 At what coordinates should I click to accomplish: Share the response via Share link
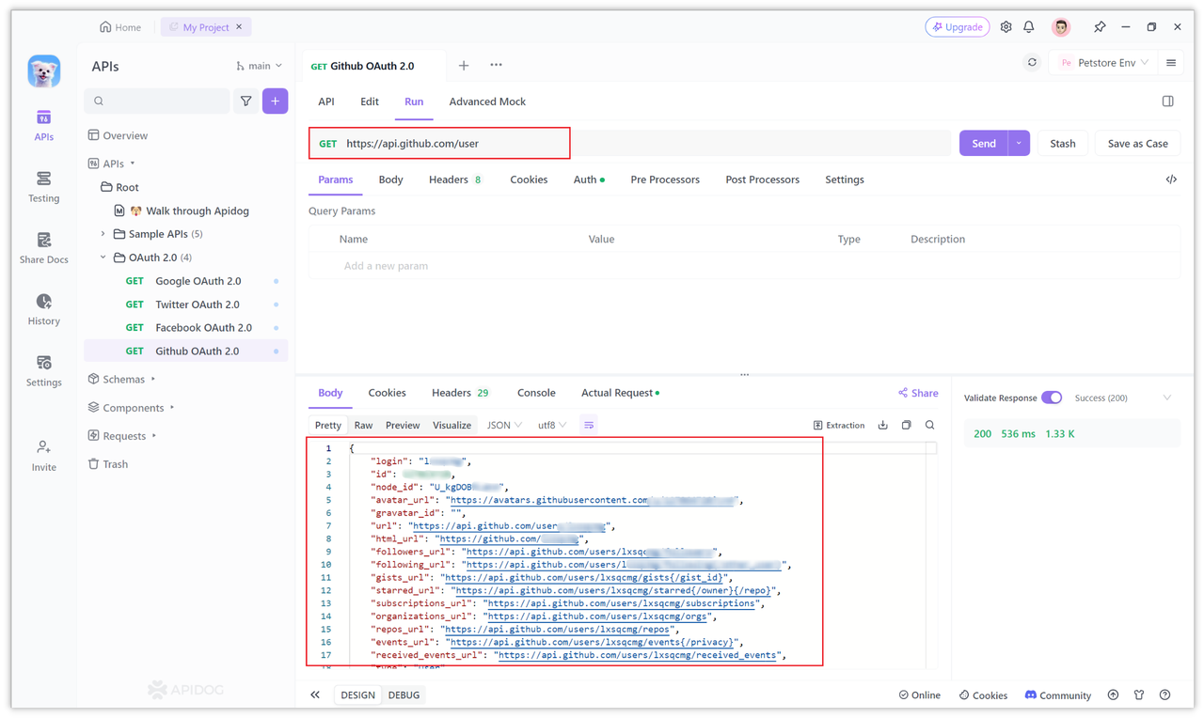click(918, 393)
